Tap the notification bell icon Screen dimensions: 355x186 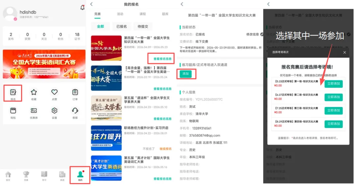click(x=83, y=7)
